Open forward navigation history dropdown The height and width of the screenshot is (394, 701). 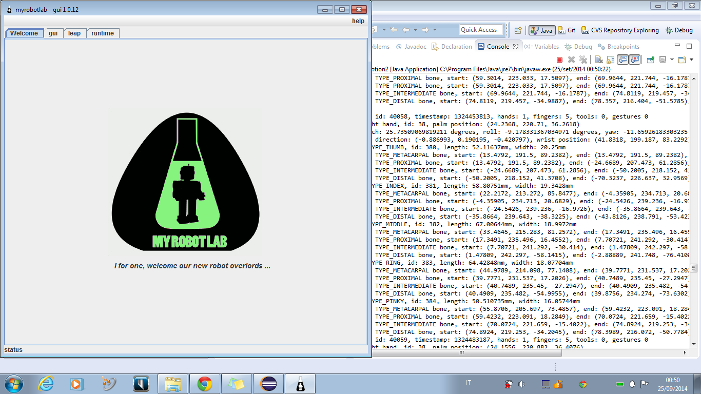pyautogui.click(x=435, y=30)
